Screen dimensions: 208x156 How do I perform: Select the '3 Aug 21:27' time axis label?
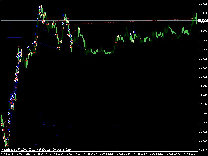[123, 154]
